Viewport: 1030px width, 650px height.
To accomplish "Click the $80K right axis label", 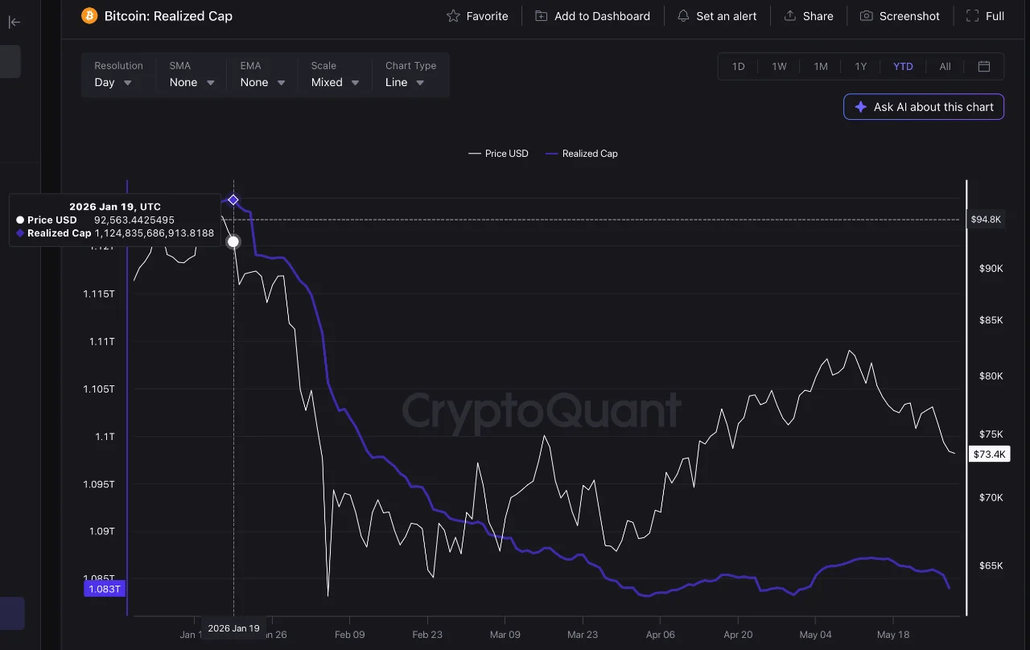I will [991, 376].
